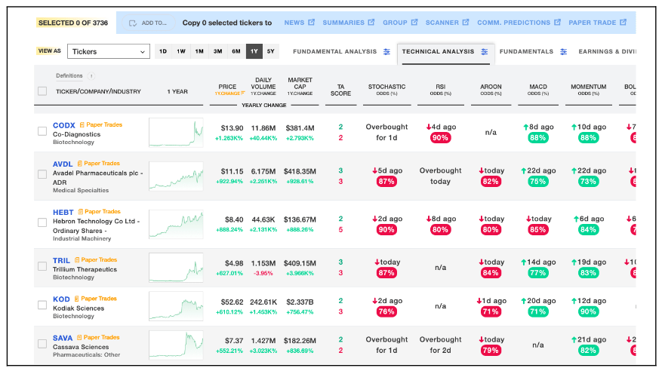Click CODX Paper Trades icon

point(82,124)
